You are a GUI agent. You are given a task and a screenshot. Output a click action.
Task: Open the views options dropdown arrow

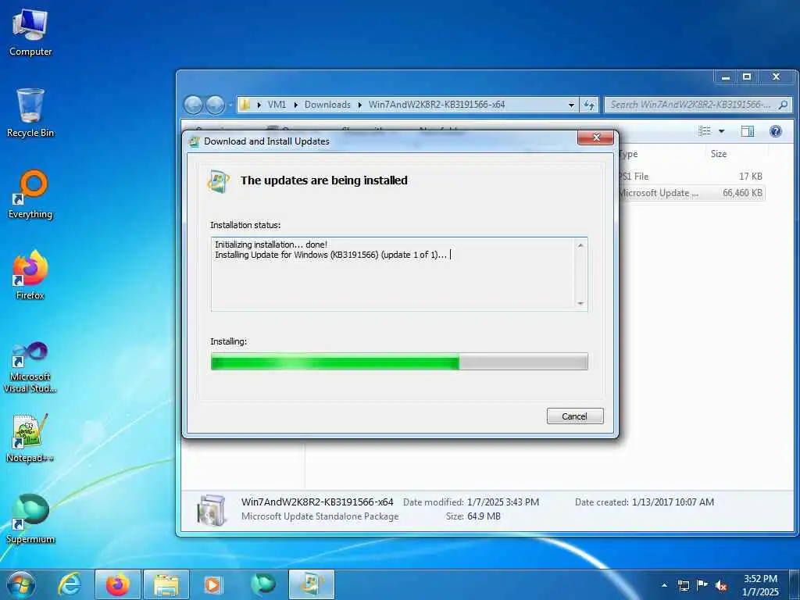(721, 131)
